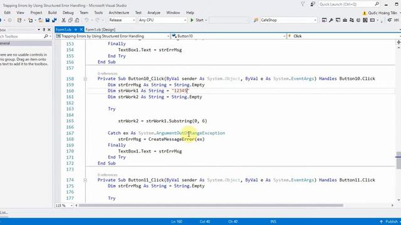
Task: Click the team members icon in the right toolbar
Action: 352,20
